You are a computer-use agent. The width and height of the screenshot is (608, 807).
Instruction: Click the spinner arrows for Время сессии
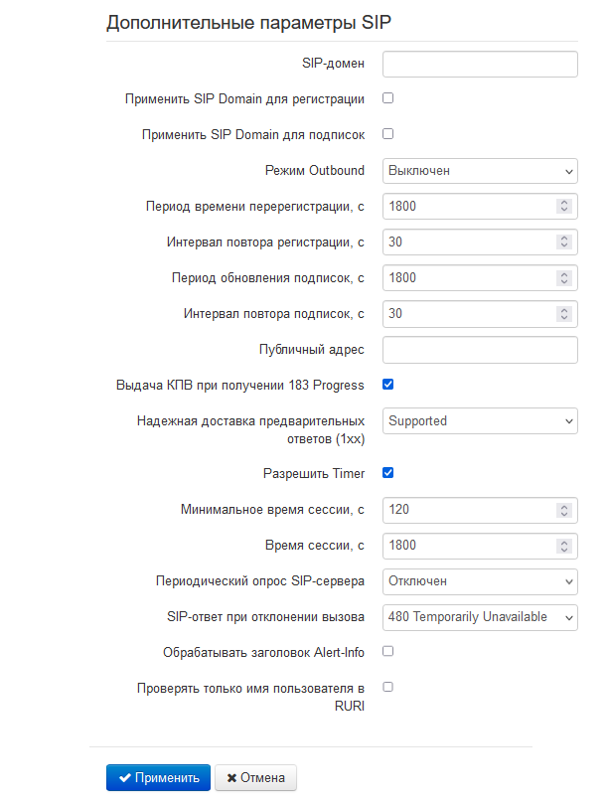pos(564,546)
